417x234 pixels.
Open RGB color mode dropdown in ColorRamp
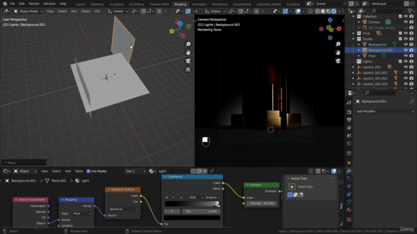[x=195, y=198]
